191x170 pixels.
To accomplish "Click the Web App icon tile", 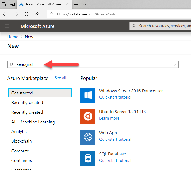I will 88,137.
